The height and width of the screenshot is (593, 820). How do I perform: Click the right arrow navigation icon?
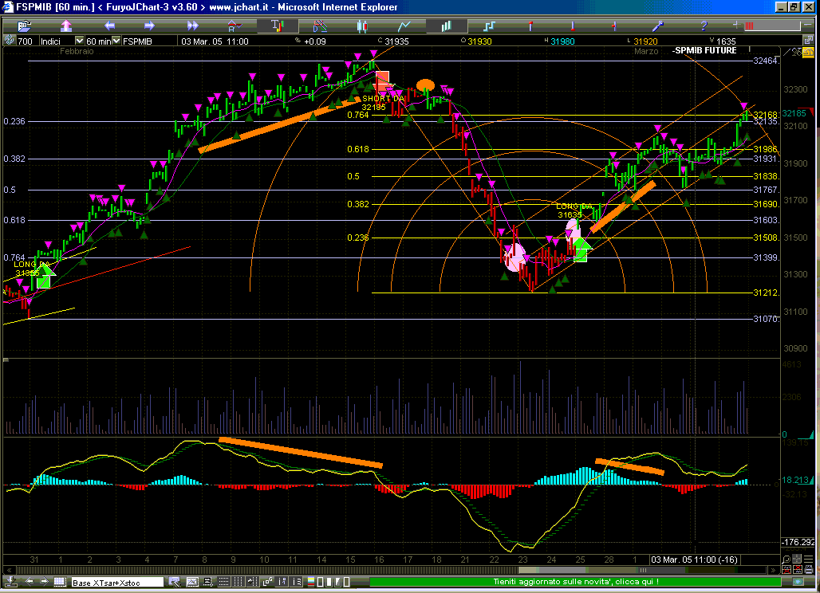pyautogui.click(x=151, y=26)
